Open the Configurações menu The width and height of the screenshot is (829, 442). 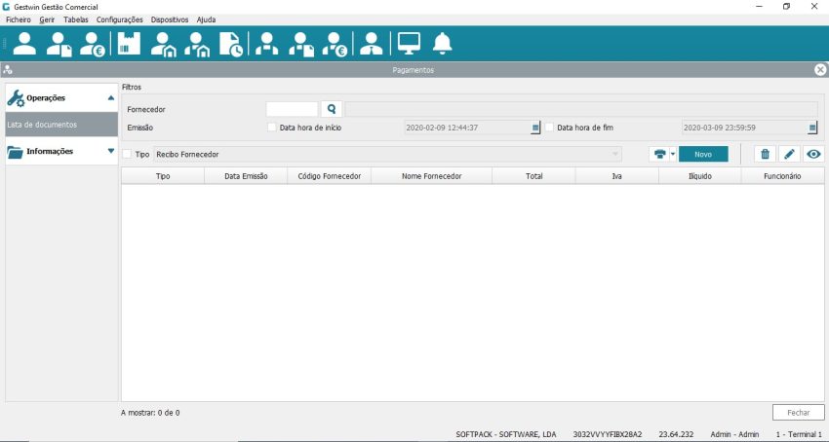click(120, 19)
